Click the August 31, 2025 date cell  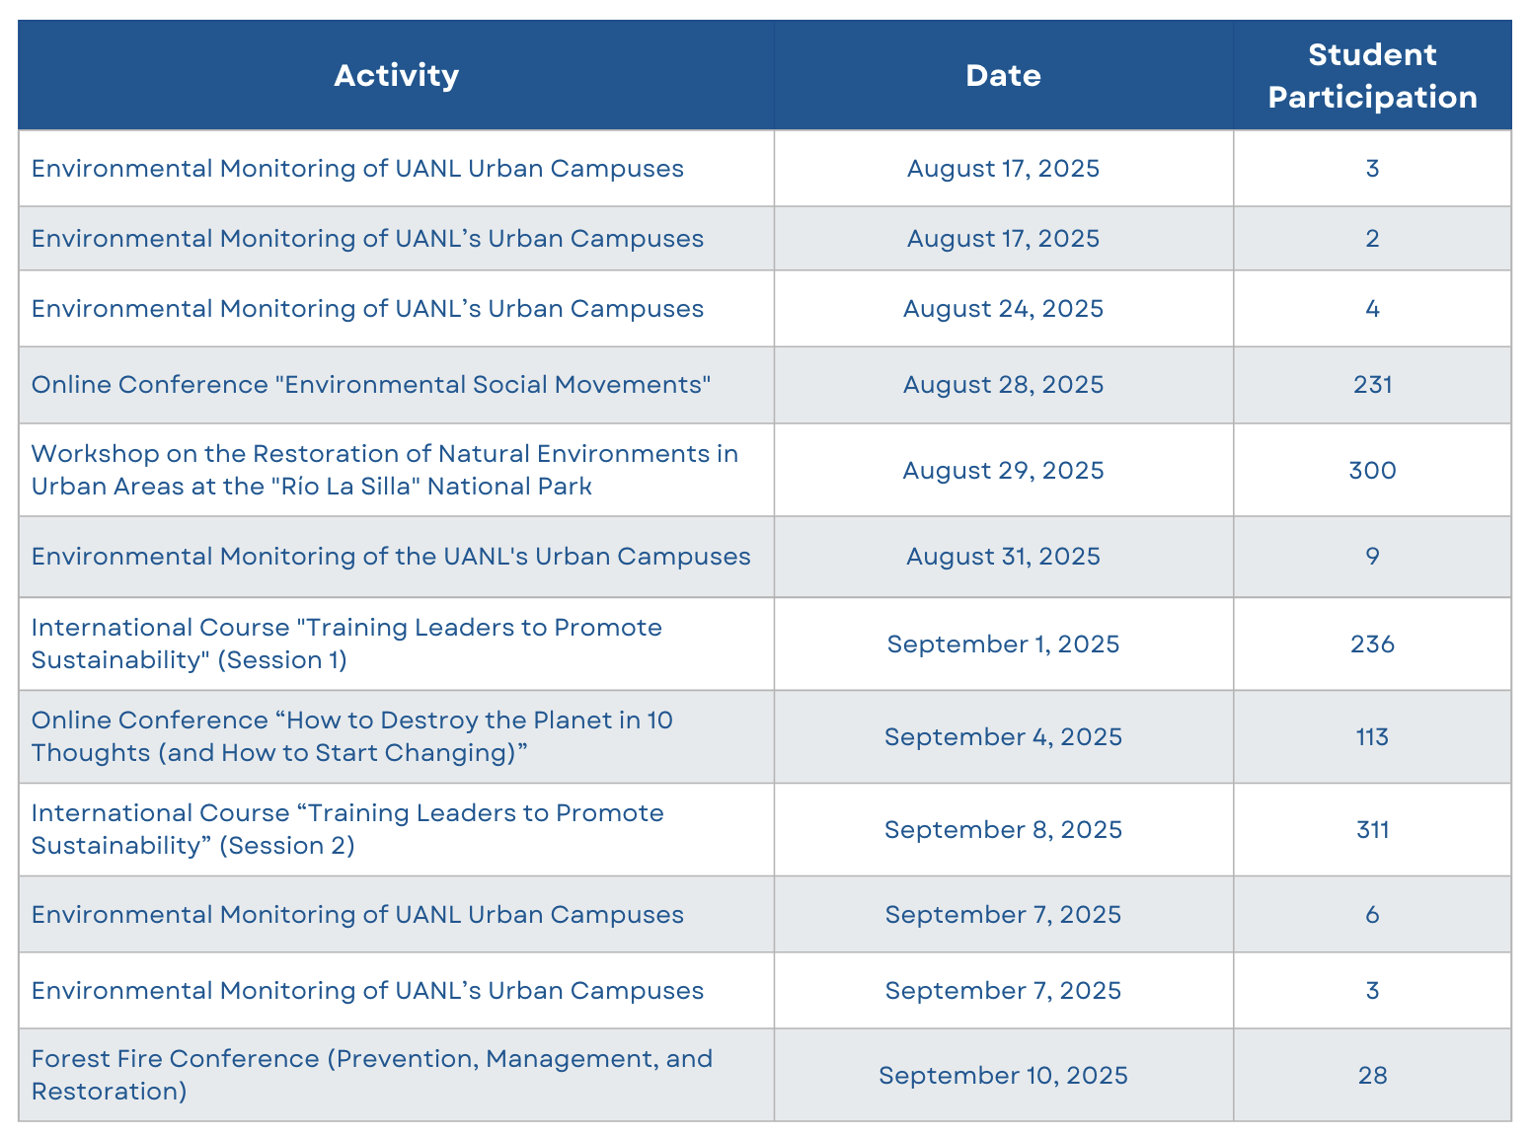(x=1003, y=557)
